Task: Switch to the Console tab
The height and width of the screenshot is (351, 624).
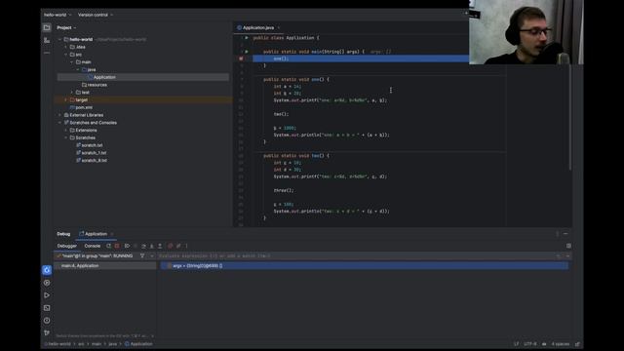Action: pyautogui.click(x=93, y=246)
